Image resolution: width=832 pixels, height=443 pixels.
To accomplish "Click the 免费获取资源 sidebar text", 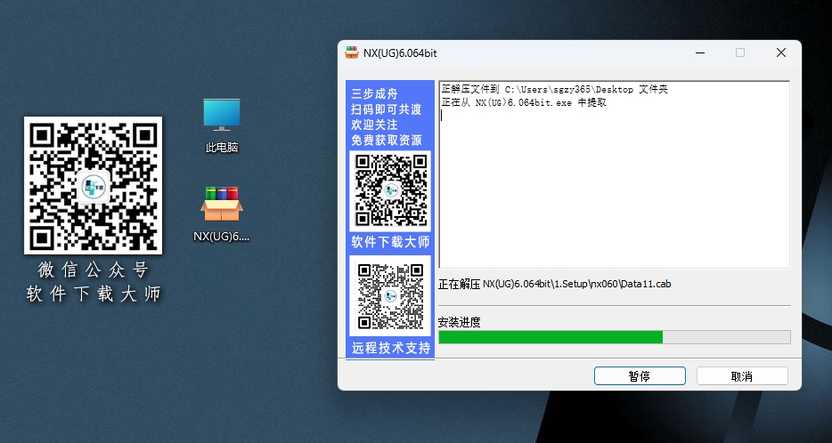I will [387, 141].
